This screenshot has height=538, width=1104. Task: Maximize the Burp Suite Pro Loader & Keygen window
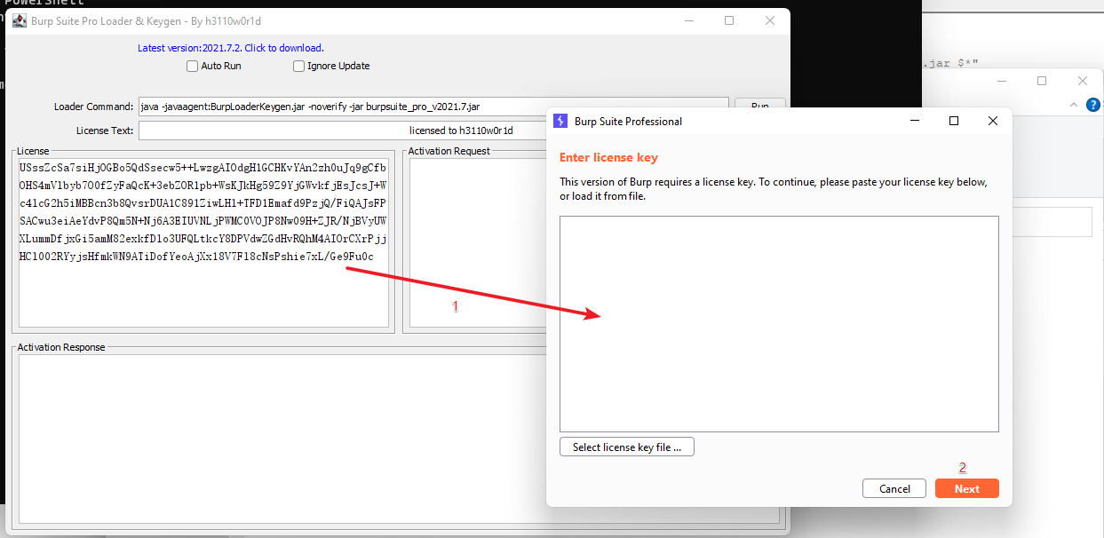(729, 21)
